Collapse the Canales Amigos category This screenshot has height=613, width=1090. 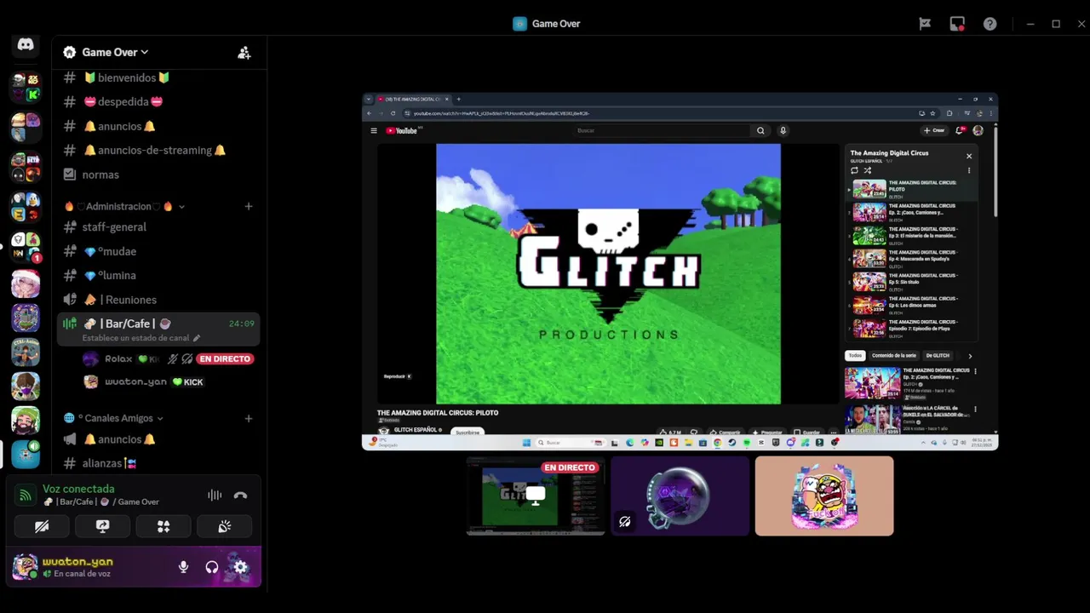114,418
